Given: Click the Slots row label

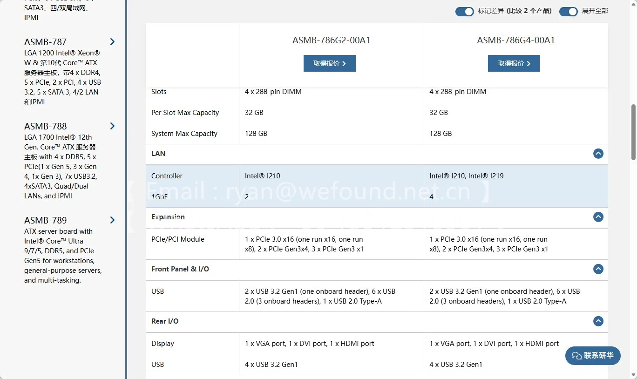Looking at the screenshot, I should pyautogui.click(x=159, y=92).
